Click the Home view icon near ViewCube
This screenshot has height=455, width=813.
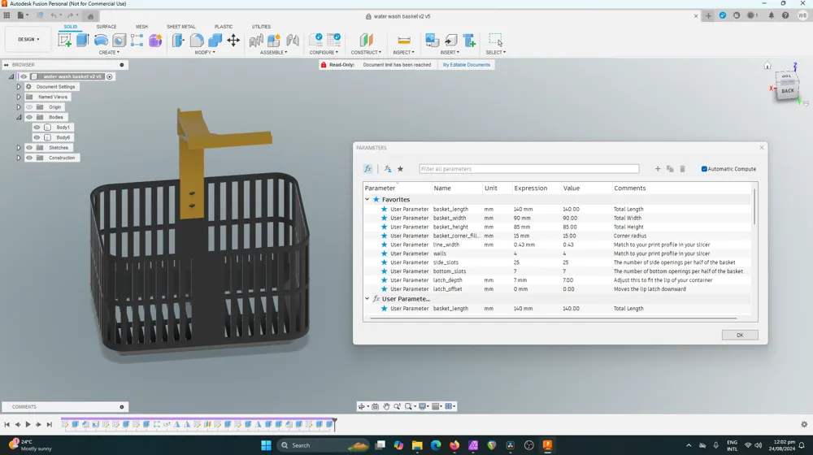click(x=767, y=66)
